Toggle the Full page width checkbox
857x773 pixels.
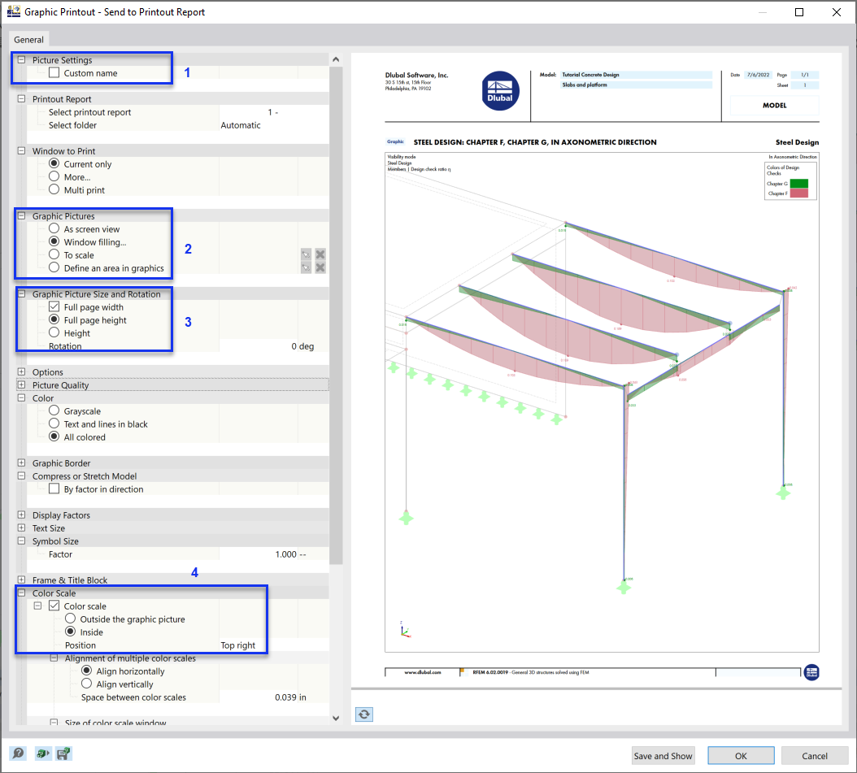(x=54, y=306)
